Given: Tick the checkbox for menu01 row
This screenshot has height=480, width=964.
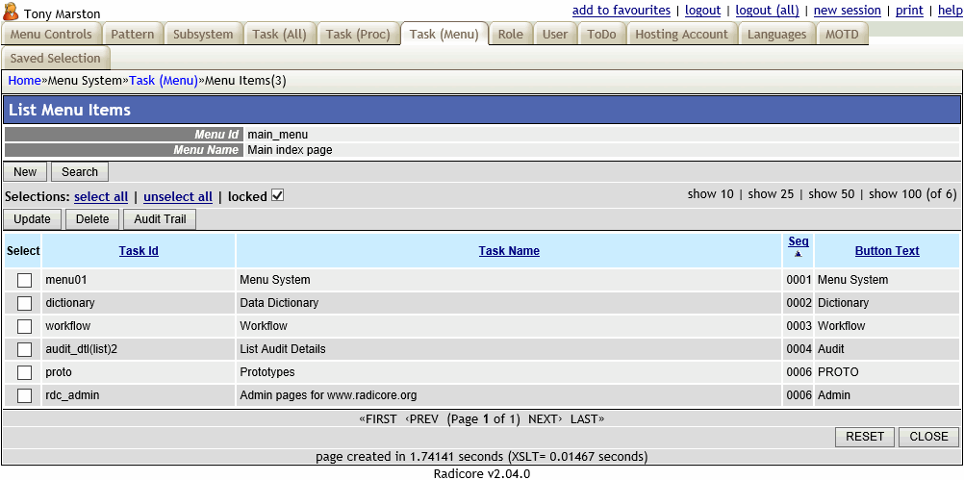Looking at the screenshot, I should (24, 280).
